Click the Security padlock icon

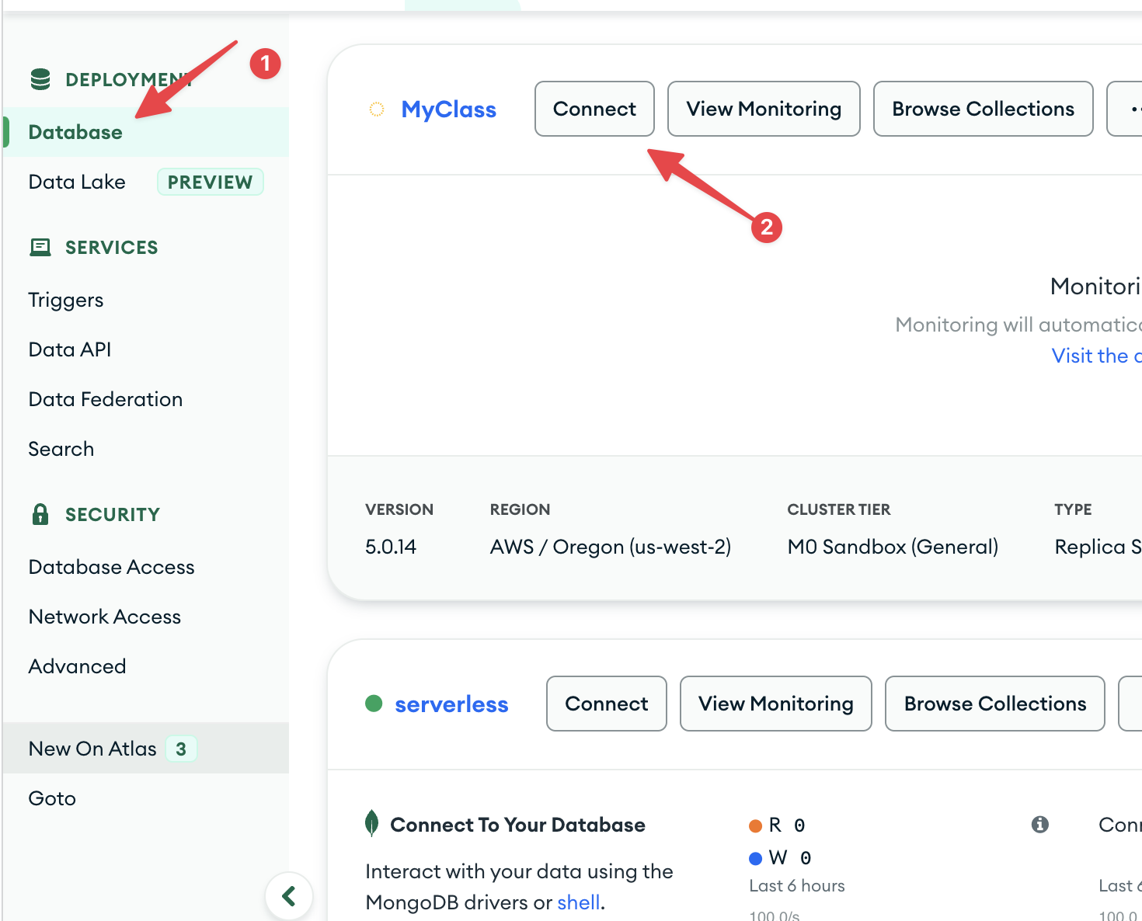40,514
